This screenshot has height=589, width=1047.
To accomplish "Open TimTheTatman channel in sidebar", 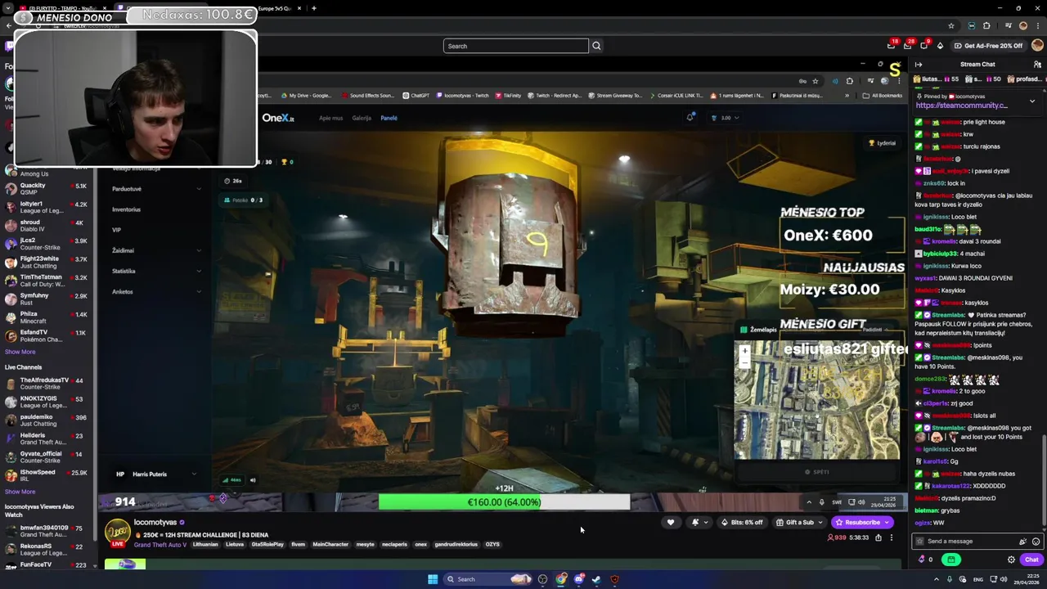I will pos(47,281).
